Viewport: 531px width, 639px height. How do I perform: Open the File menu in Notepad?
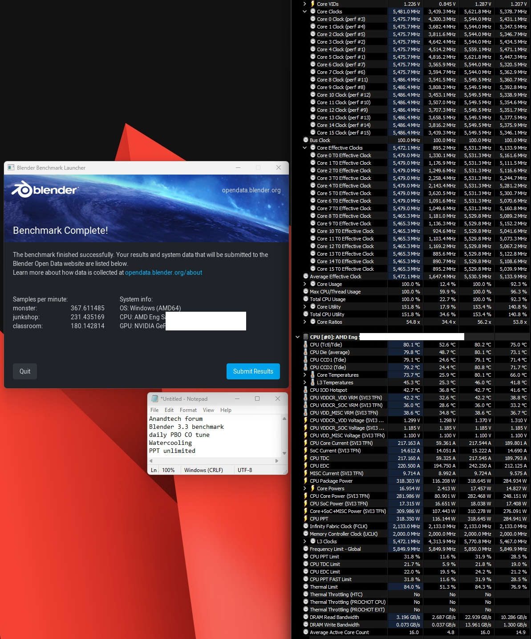click(154, 410)
